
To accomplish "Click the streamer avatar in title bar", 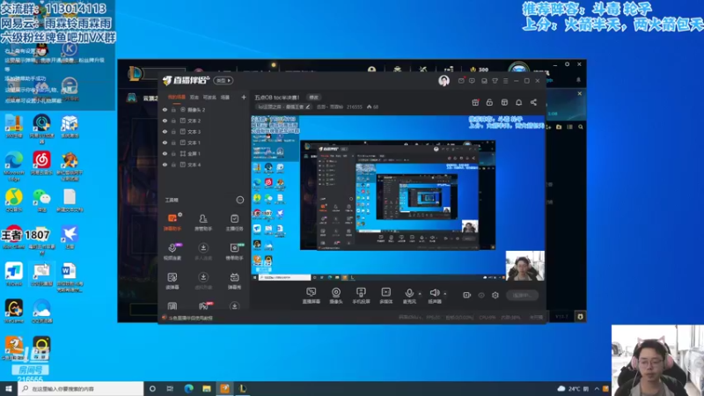I will [x=444, y=80].
